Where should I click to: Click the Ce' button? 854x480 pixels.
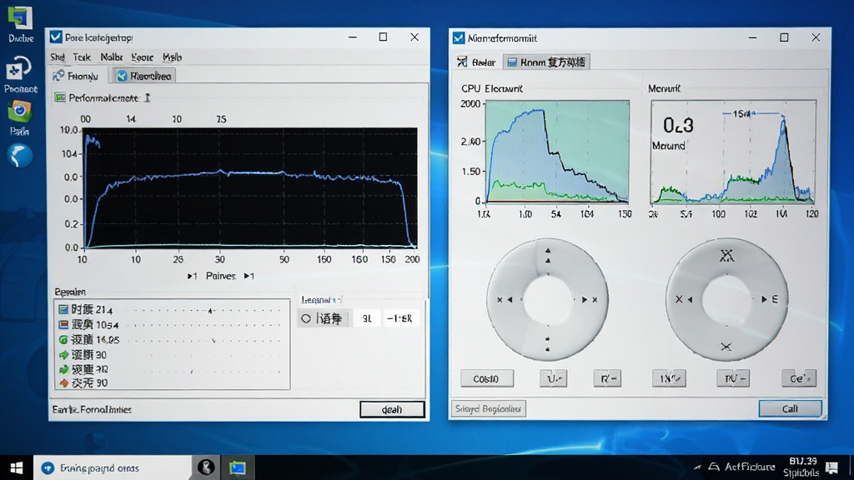[x=799, y=378]
